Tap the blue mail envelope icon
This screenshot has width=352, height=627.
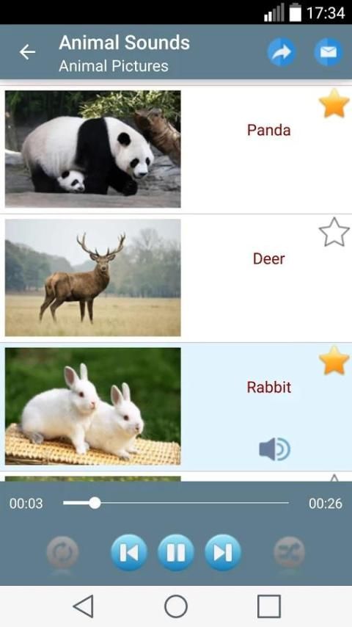pyautogui.click(x=329, y=52)
